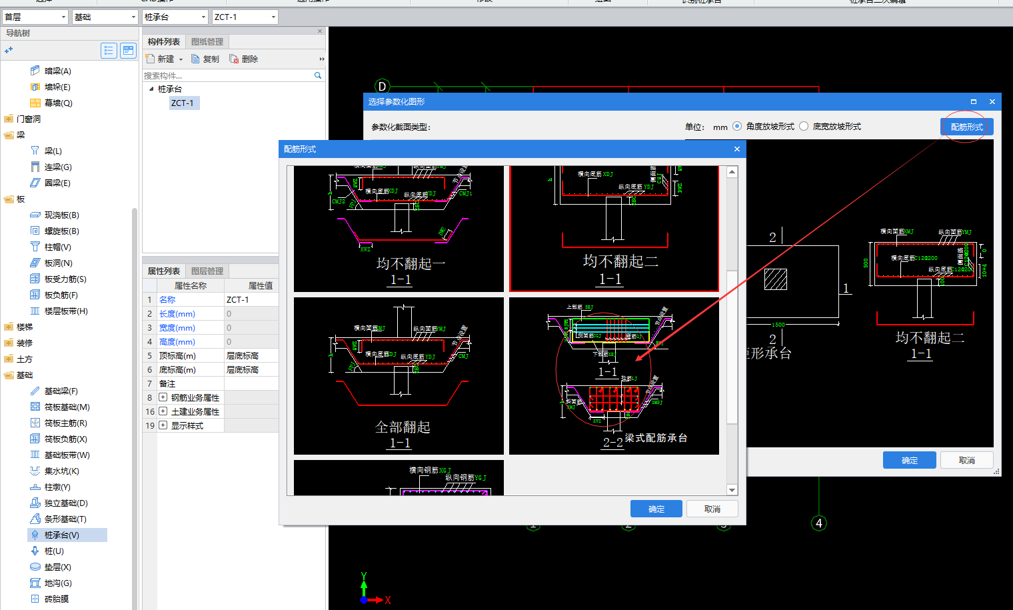Image resolution: width=1013 pixels, height=610 pixels.
Task: Choose the 桩(U) pile icon
Action: coord(35,551)
